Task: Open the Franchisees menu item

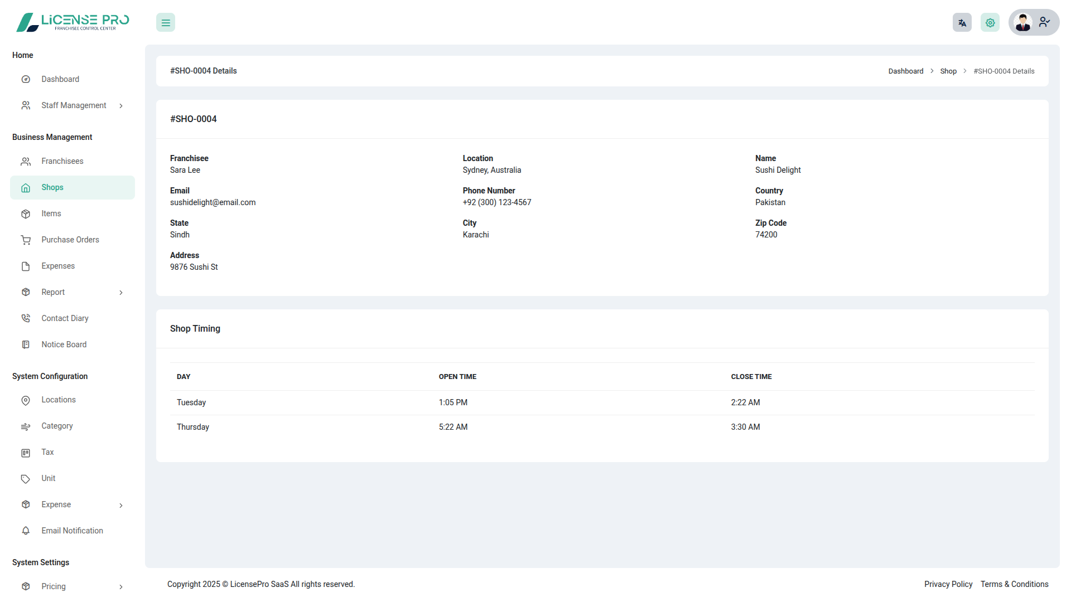Action: click(x=62, y=161)
